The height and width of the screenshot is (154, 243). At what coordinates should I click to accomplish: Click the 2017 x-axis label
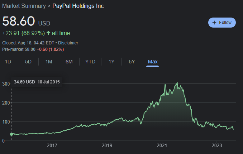click(52, 145)
